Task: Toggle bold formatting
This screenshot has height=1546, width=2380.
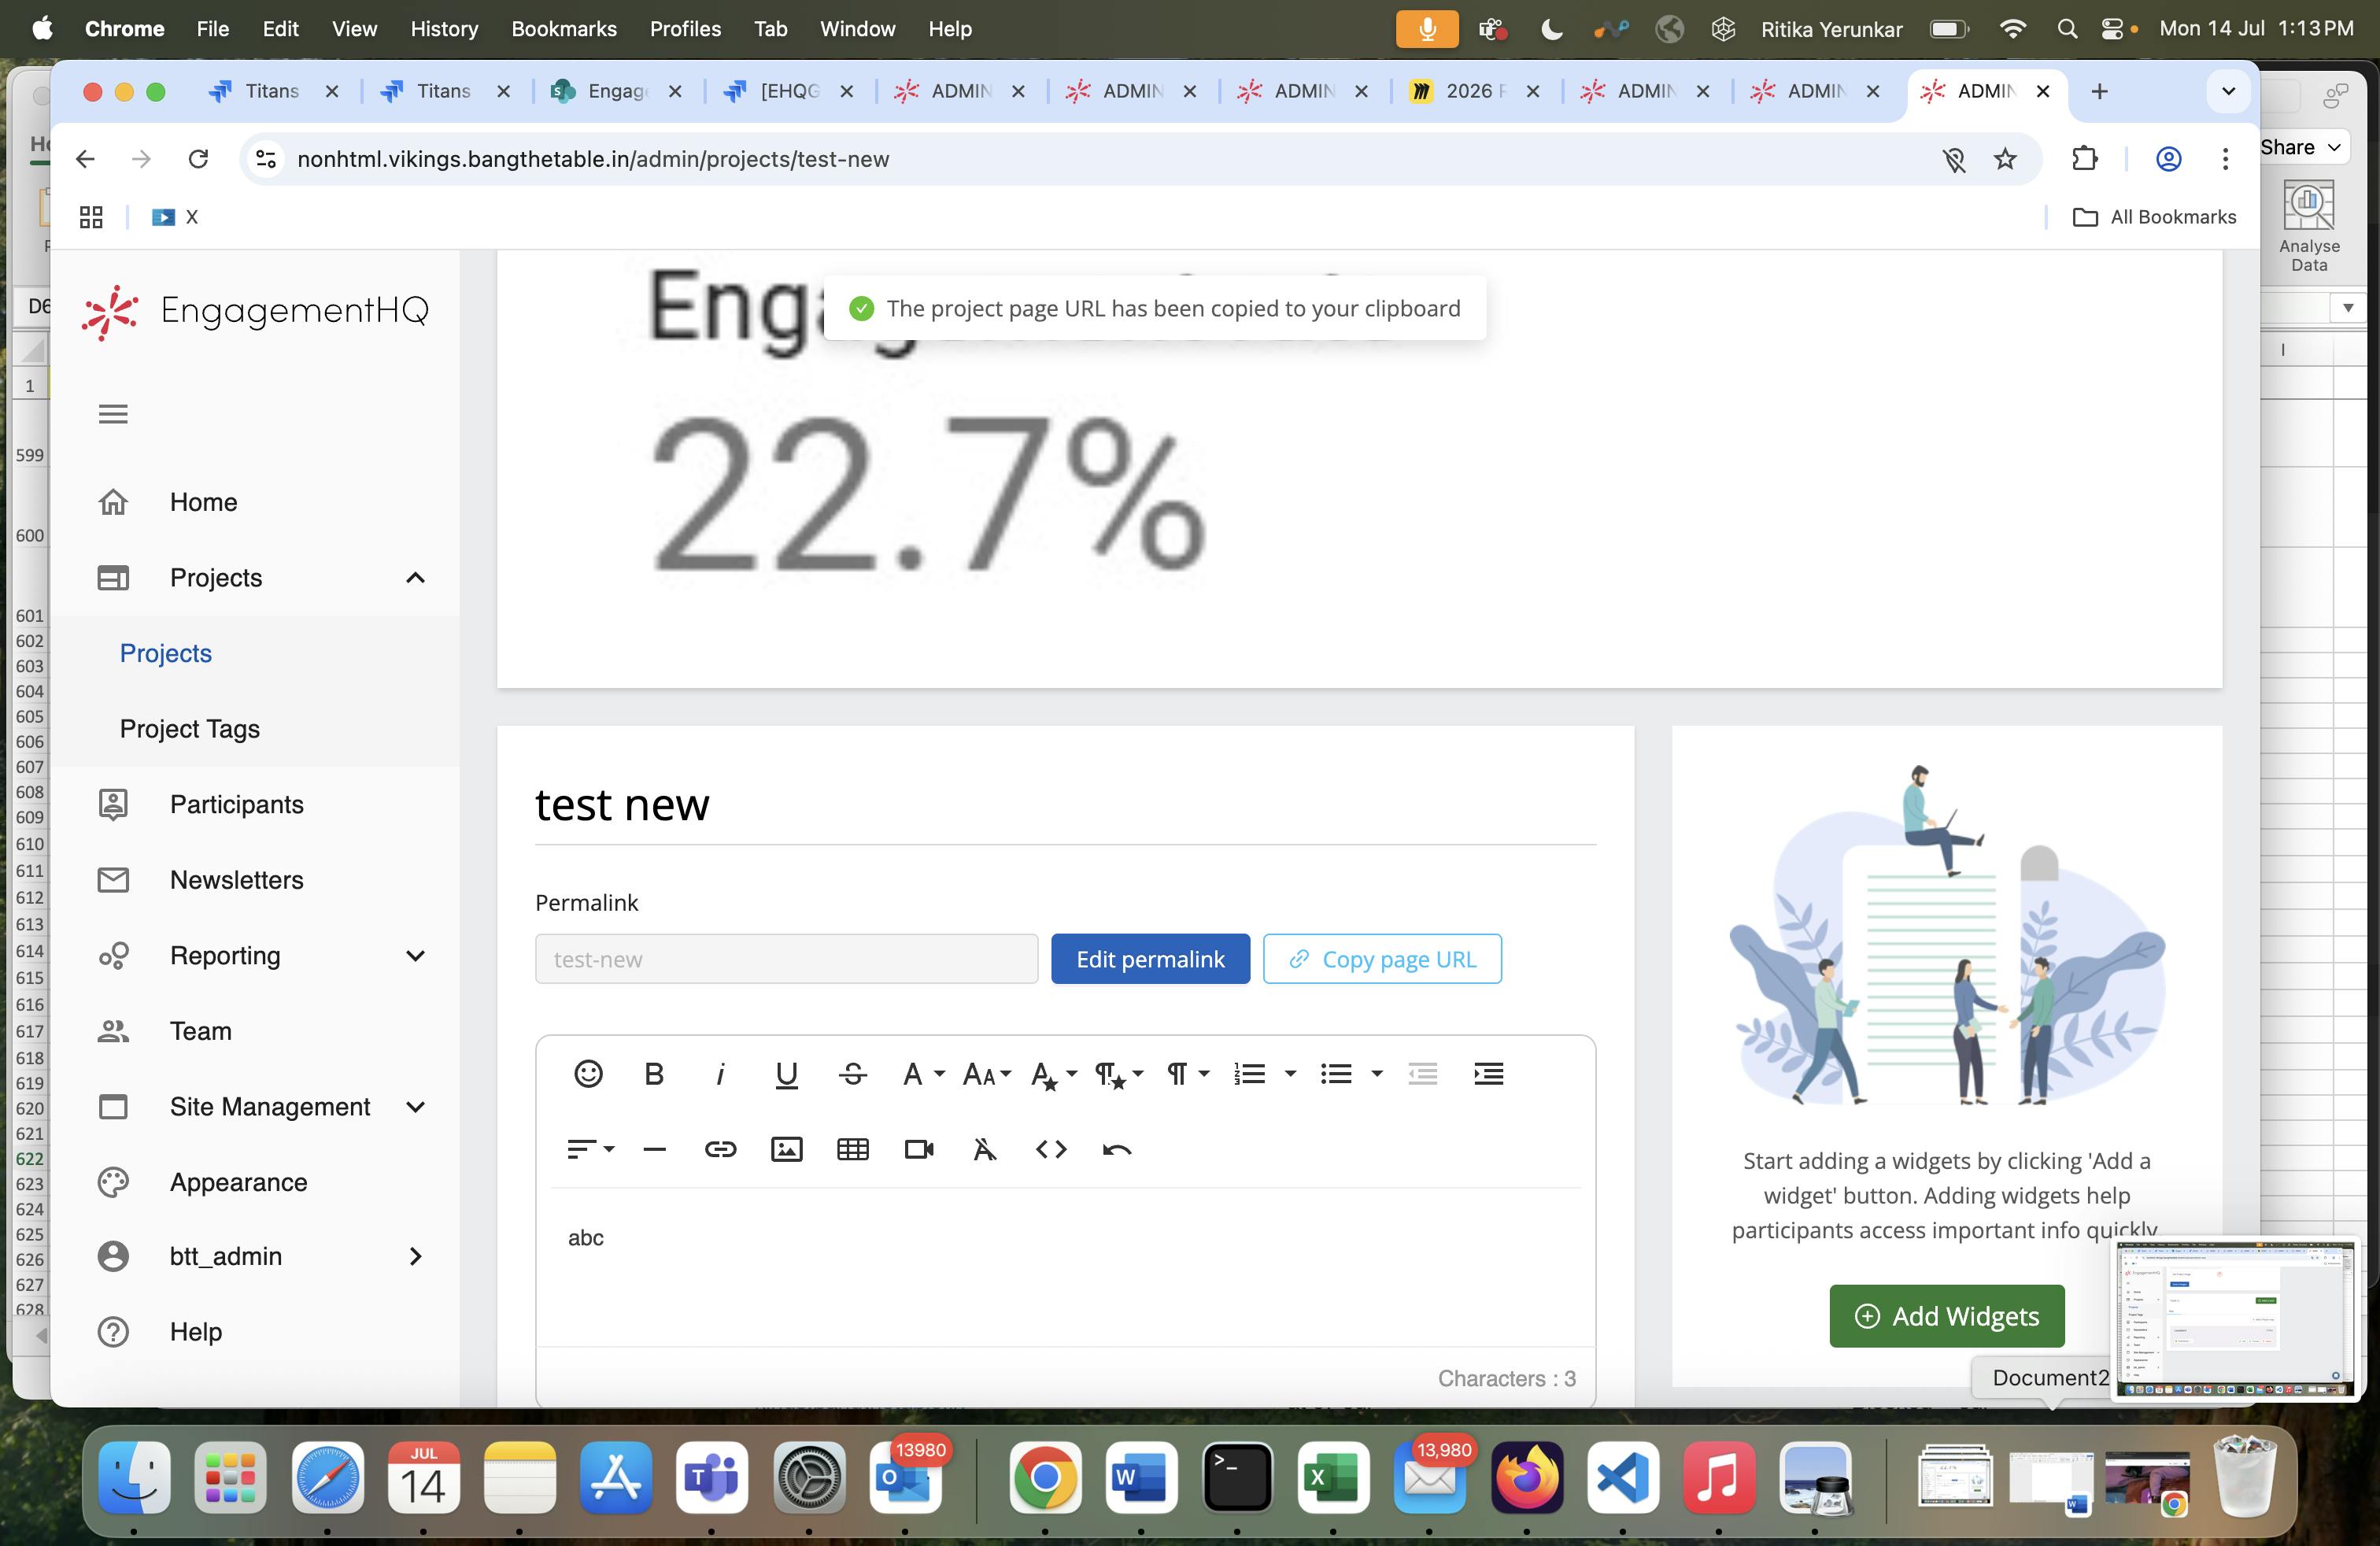Action: pyautogui.click(x=654, y=1074)
